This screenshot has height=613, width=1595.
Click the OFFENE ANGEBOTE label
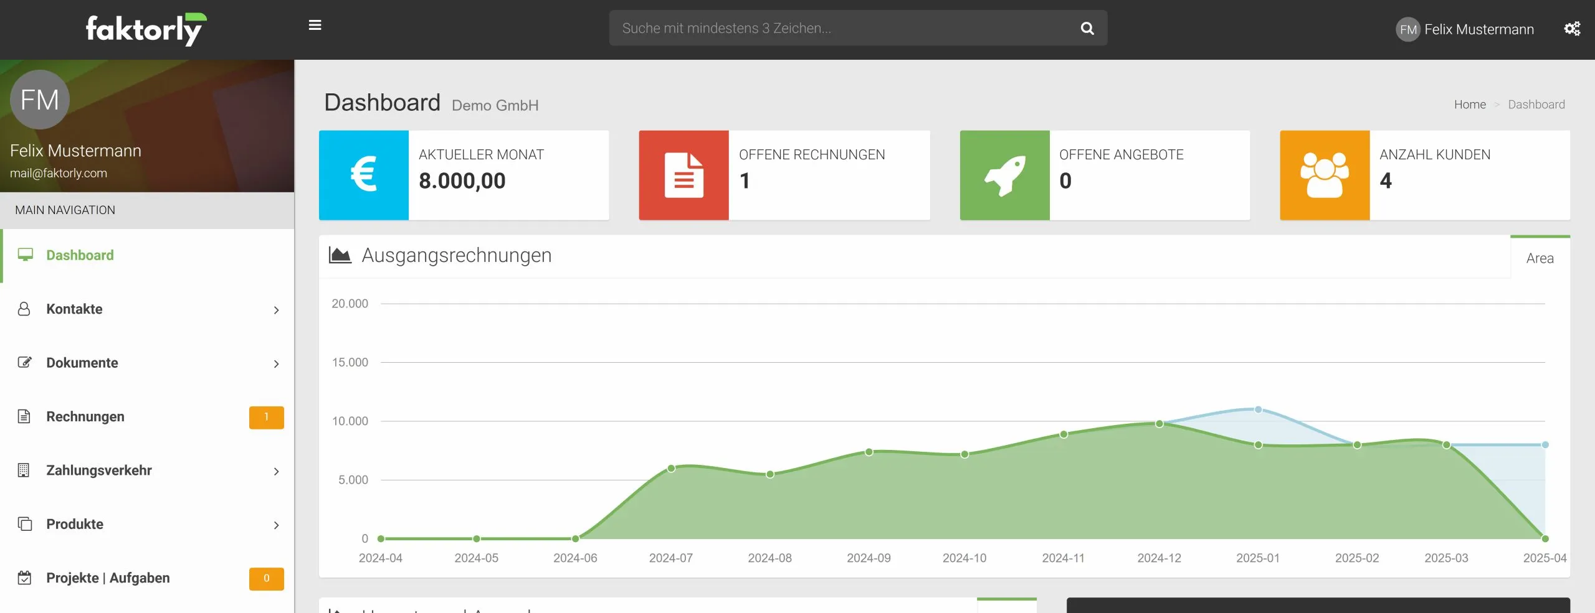[x=1121, y=154]
